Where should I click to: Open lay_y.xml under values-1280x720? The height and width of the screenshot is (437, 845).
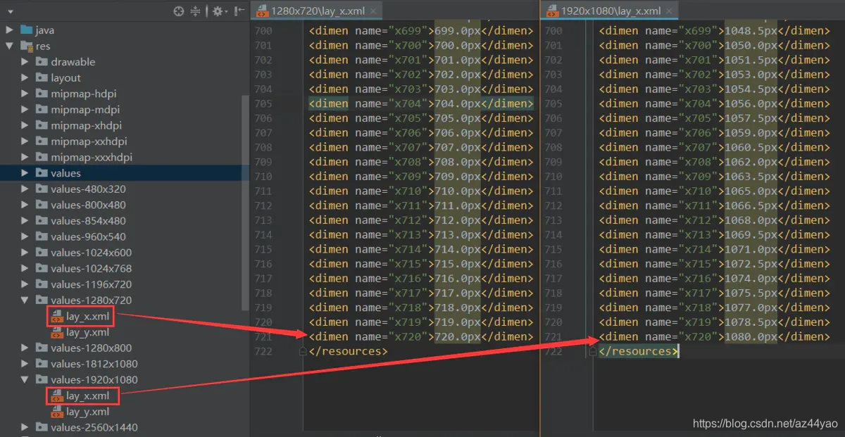click(88, 332)
